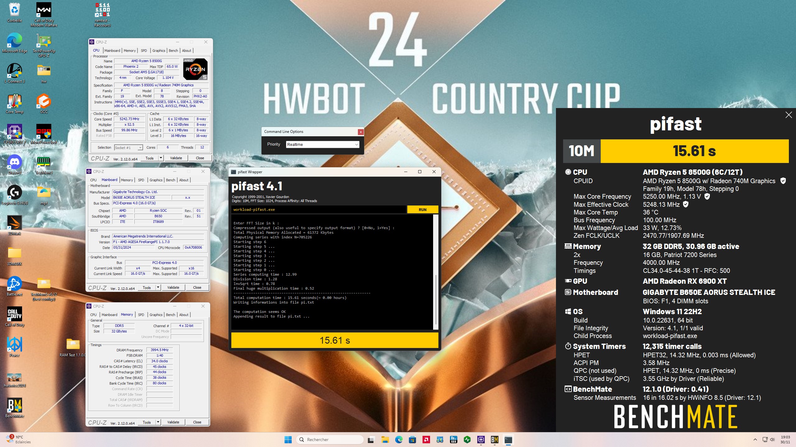Close the Command Line Options dialog
Screen dimensions: 796x447
(361, 132)
